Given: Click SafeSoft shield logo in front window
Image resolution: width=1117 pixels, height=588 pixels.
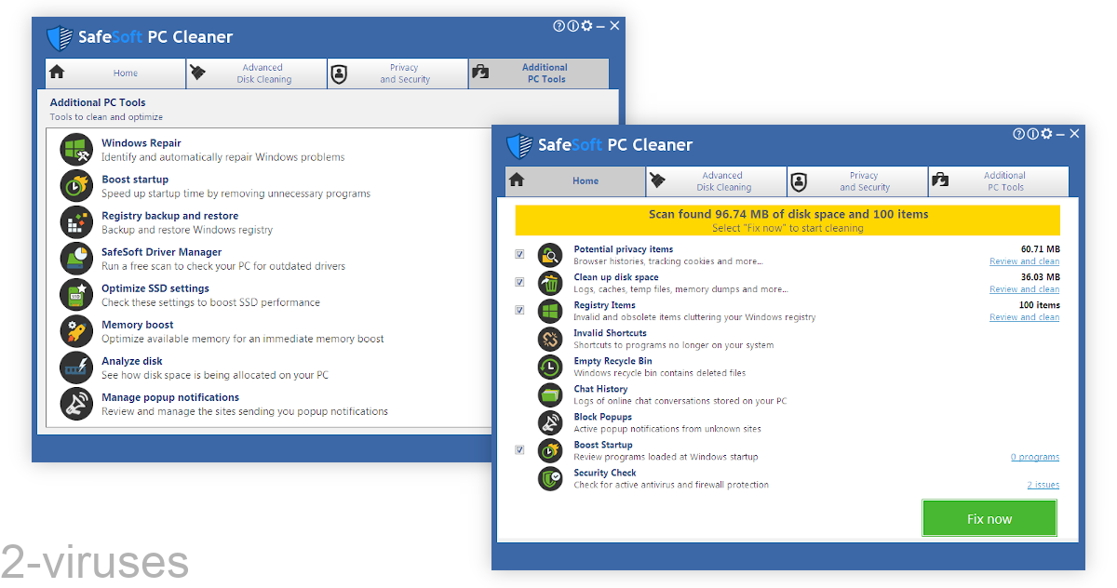Looking at the screenshot, I should [519, 146].
